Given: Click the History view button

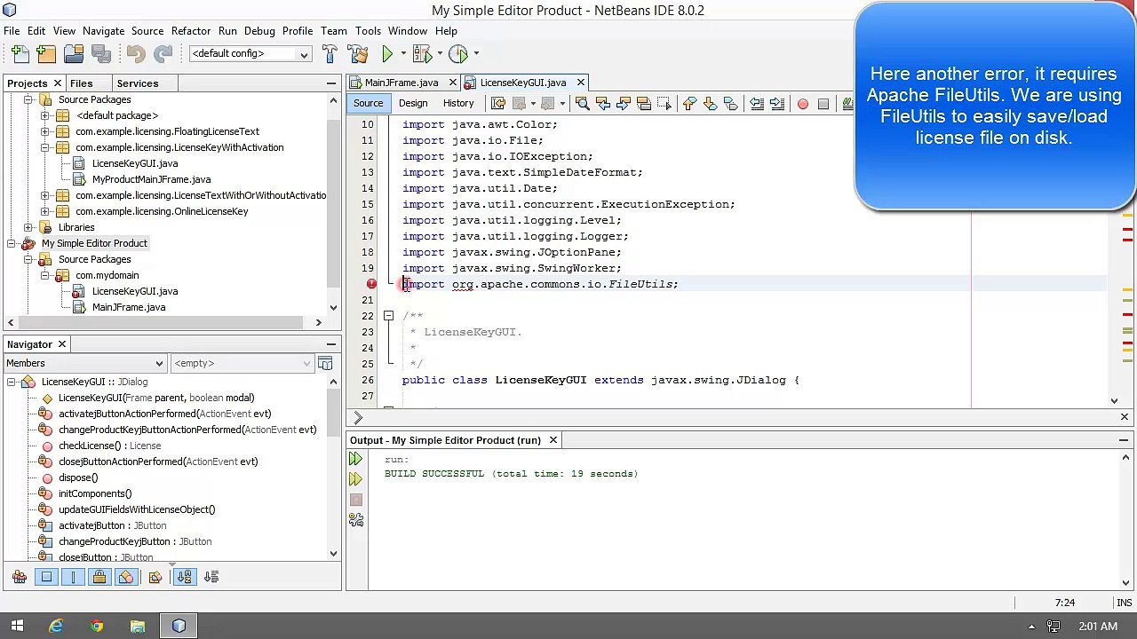Looking at the screenshot, I should (458, 104).
